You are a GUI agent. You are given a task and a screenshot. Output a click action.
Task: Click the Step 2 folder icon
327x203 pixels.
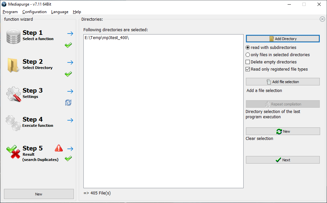click(x=13, y=65)
